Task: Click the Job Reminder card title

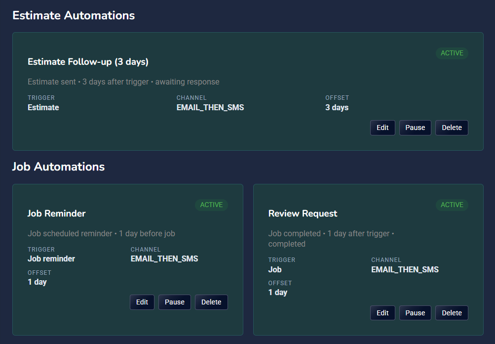Action: (57, 214)
